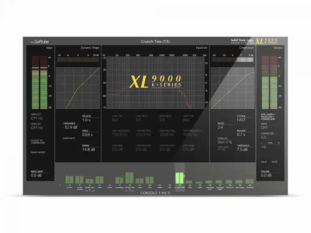Click the Compressor gain reduction meter strip
This screenshot has height=233, width=311.
[232, 59]
